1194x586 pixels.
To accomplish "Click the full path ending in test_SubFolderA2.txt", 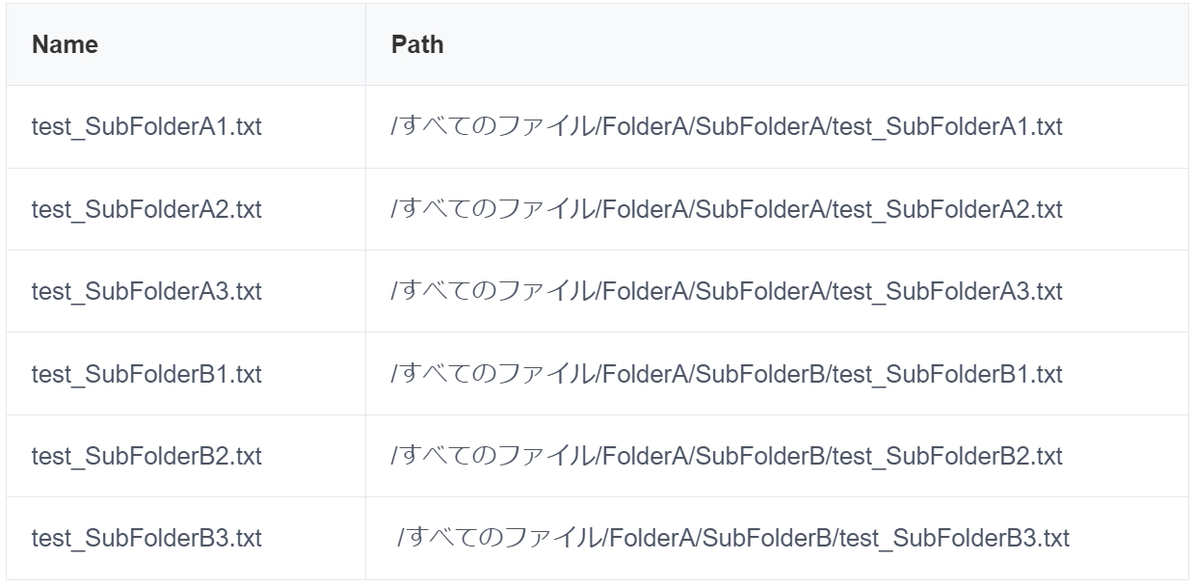I will [x=726, y=209].
